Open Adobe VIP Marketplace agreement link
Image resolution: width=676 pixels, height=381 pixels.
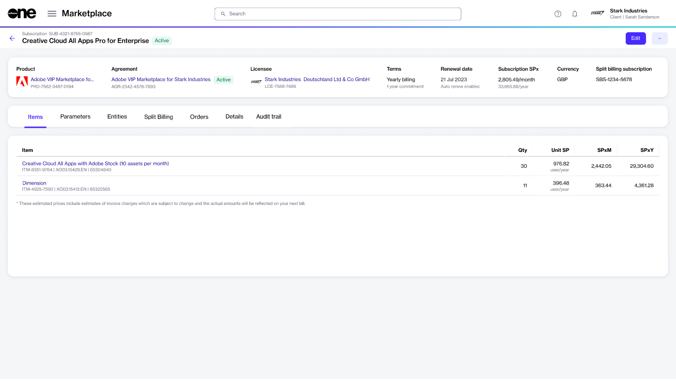coord(161,80)
